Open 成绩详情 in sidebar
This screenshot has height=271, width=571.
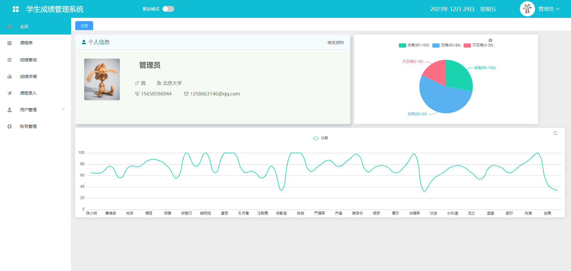35,76
